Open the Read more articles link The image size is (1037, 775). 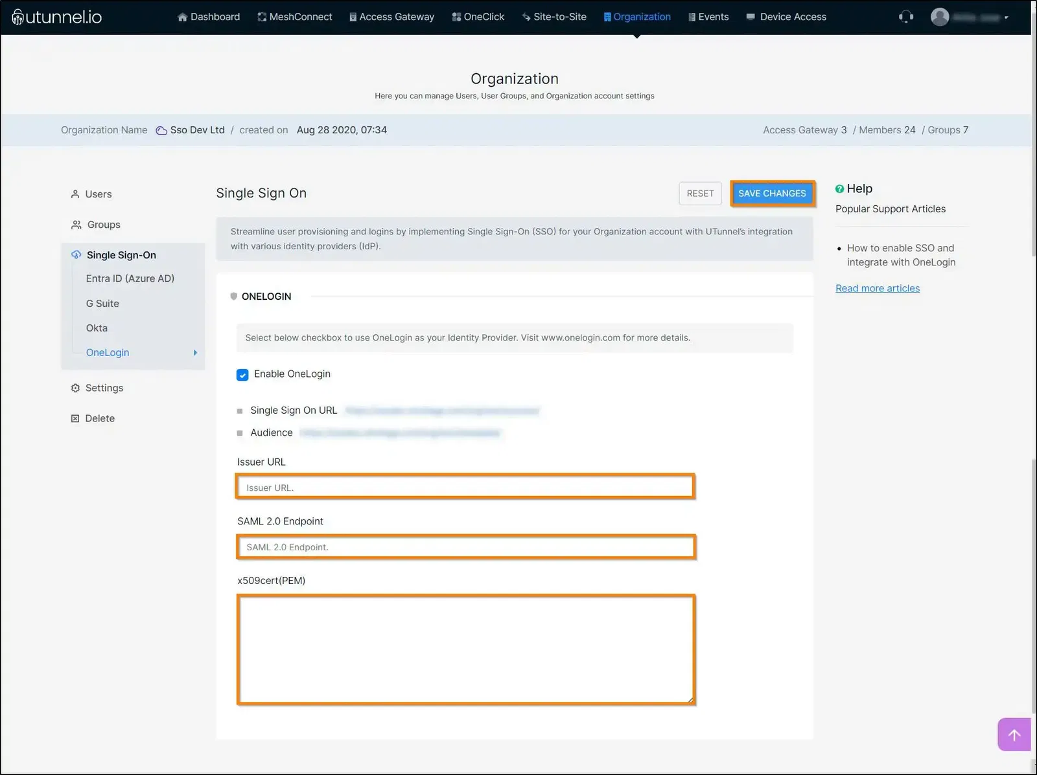878,288
